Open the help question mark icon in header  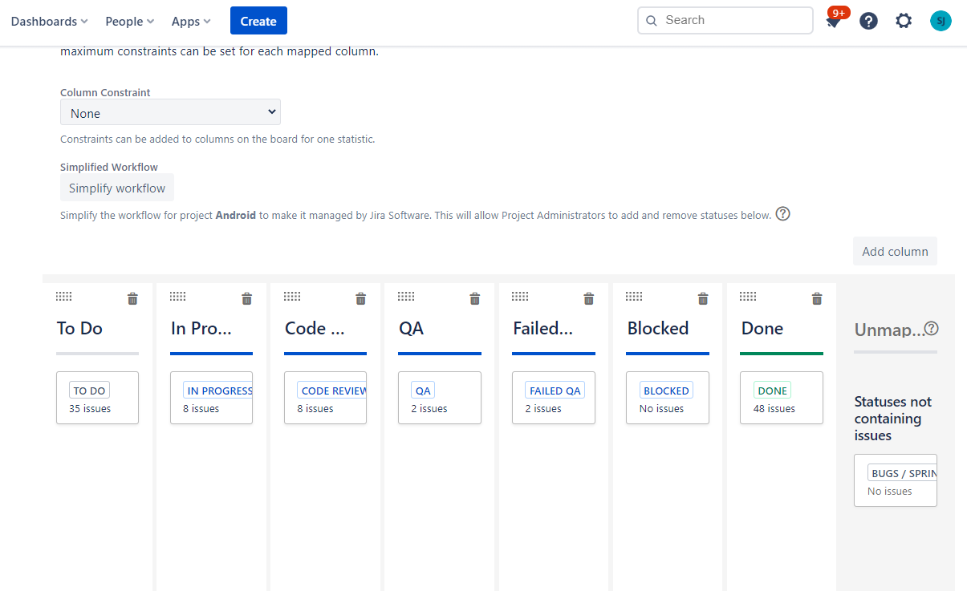click(868, 21)
